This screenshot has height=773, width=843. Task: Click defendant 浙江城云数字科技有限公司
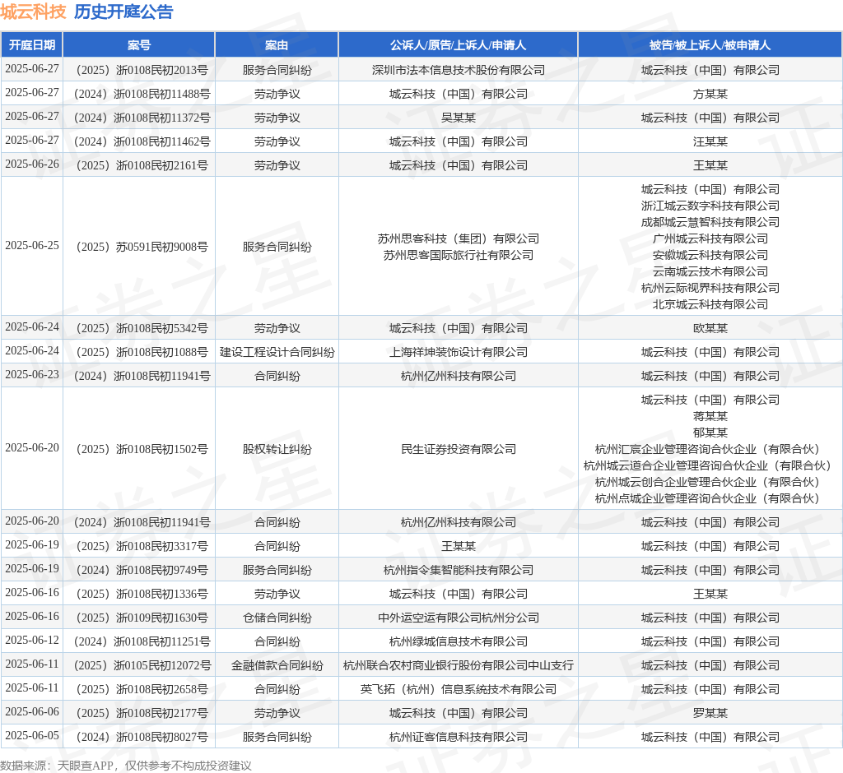pyautogui.click(x=710, y=206)
